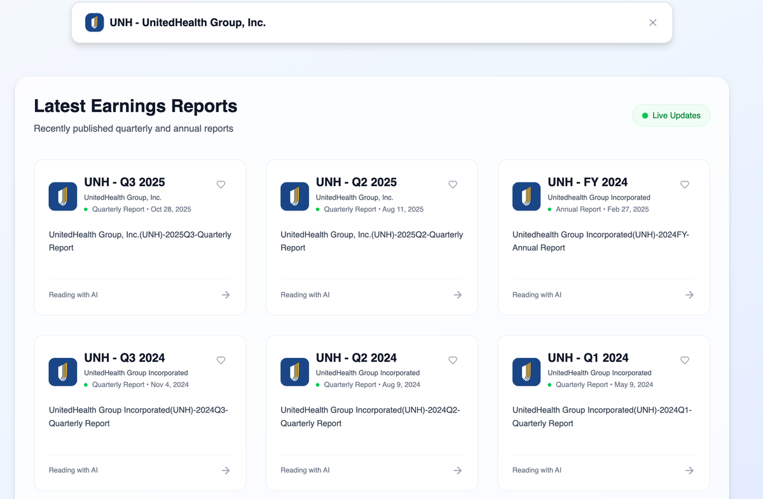Open Q2 2024 report via arrow icon

pos(457,470)
